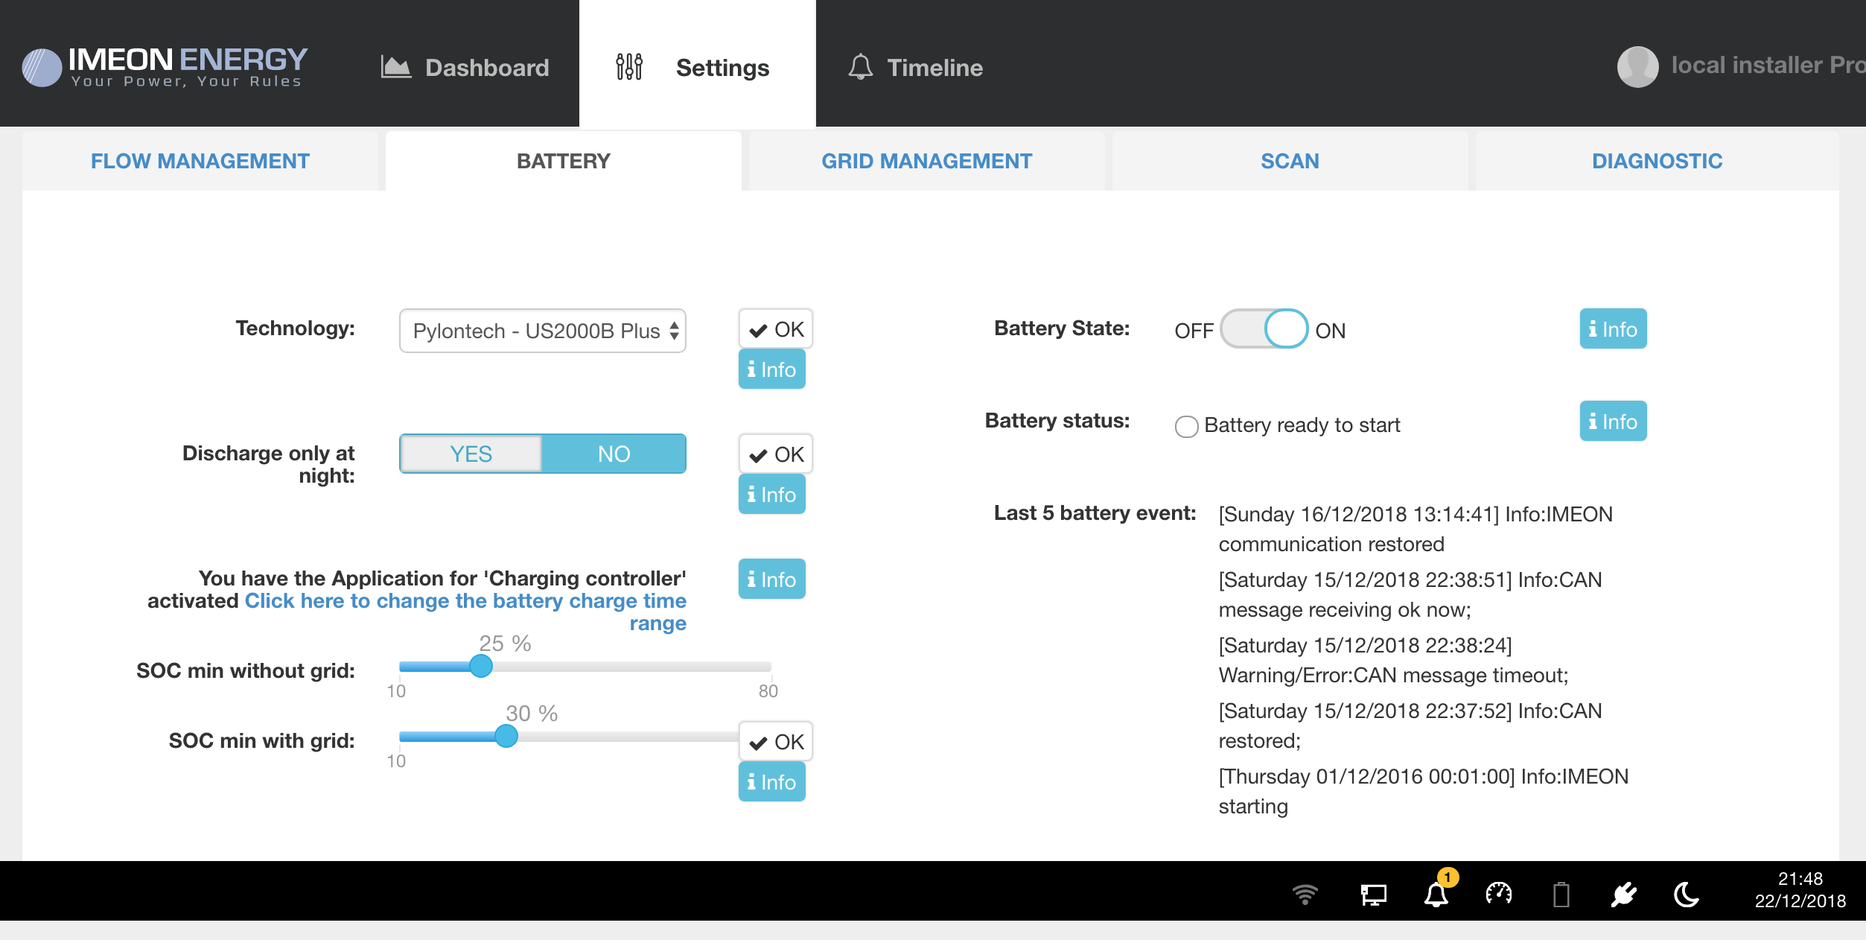Click the local installer profile avatar
Screen dimensions: 1866x940
(x=1637, y=67)
